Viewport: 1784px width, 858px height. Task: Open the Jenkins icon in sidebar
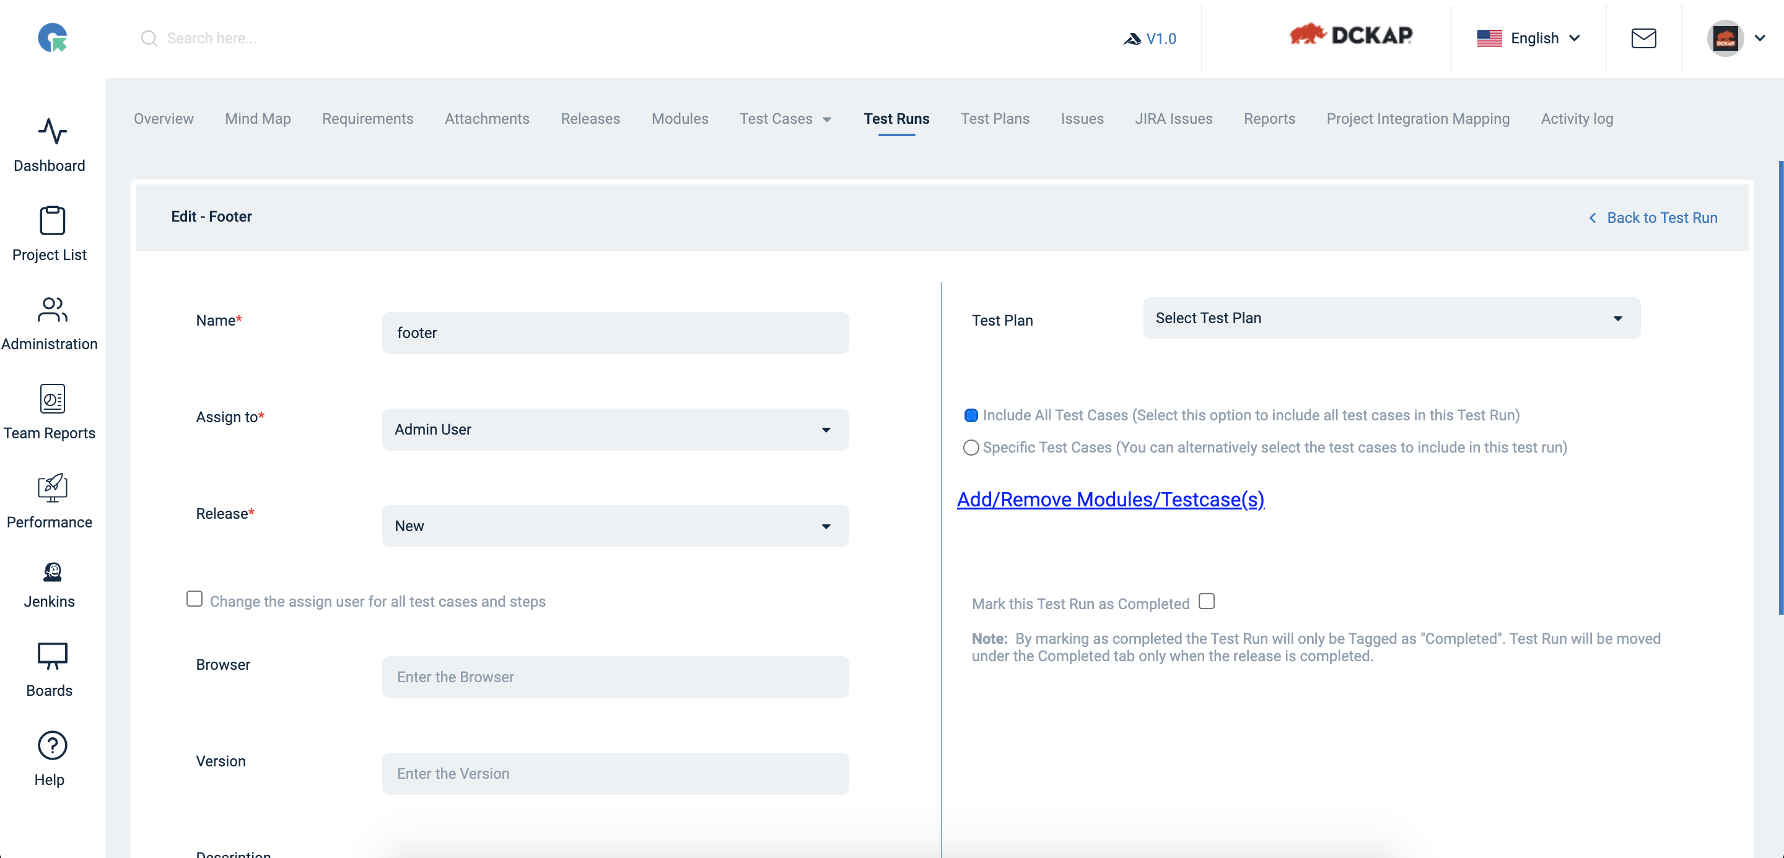click(52, 572)
